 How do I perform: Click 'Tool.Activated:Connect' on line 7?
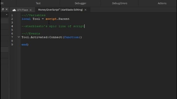click(42, 37)
